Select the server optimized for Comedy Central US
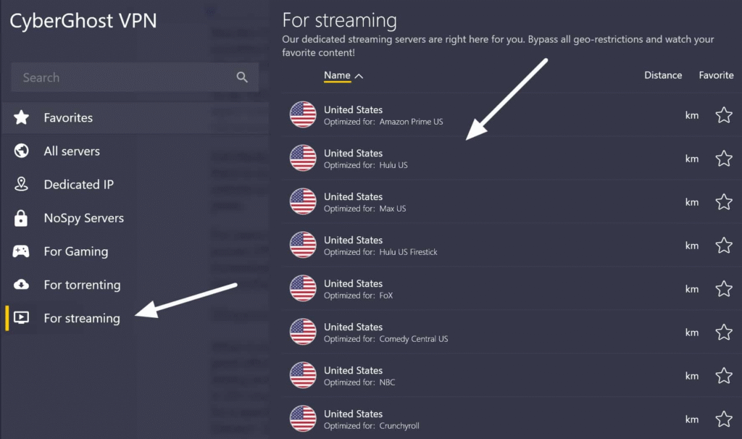 pyautogui.click(x=413, y=333)
